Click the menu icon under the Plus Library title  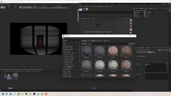coord(63,38)
